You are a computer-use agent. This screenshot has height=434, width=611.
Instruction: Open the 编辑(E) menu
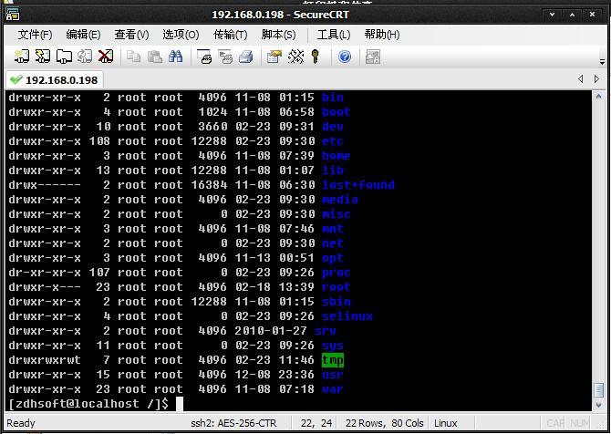pos(83,35)
